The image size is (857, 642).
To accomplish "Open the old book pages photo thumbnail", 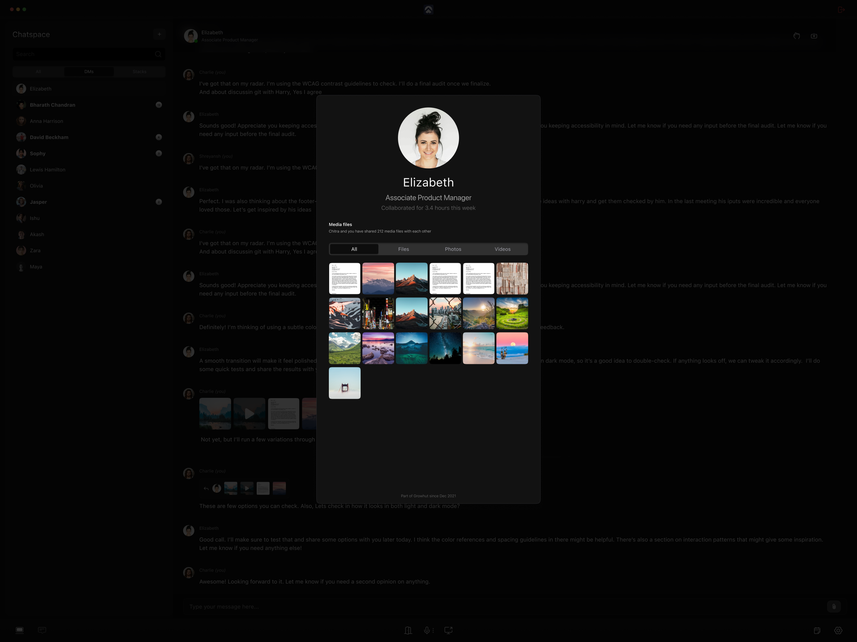I will pyautogui.click(x=512, y=279).
